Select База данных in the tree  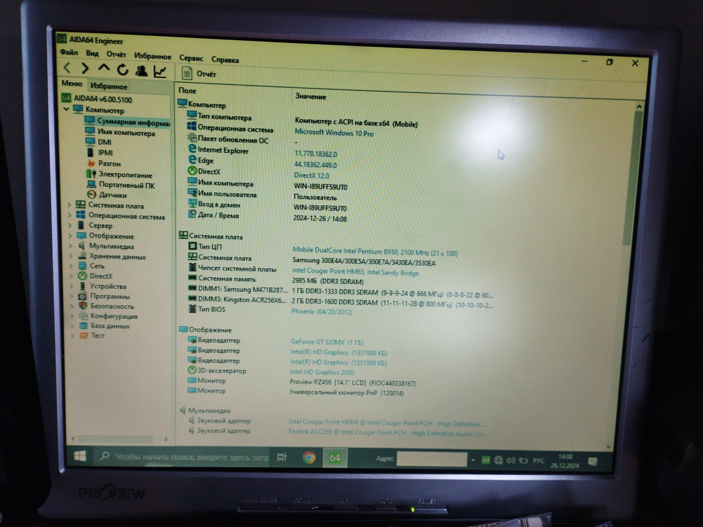pyautogui.click(x=110, y=326)
